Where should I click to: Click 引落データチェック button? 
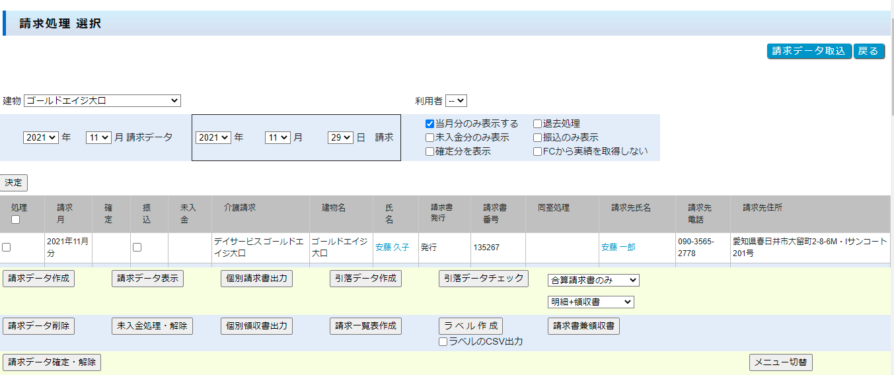click(483, 279)
